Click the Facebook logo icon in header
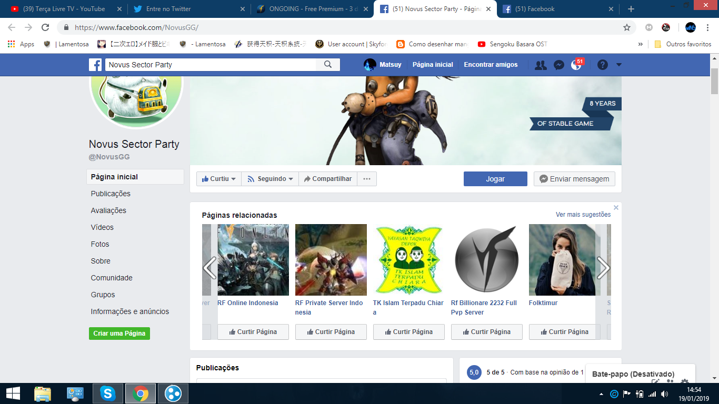The height and width of the screenshot is (404, 719). [x=95, y=65]
